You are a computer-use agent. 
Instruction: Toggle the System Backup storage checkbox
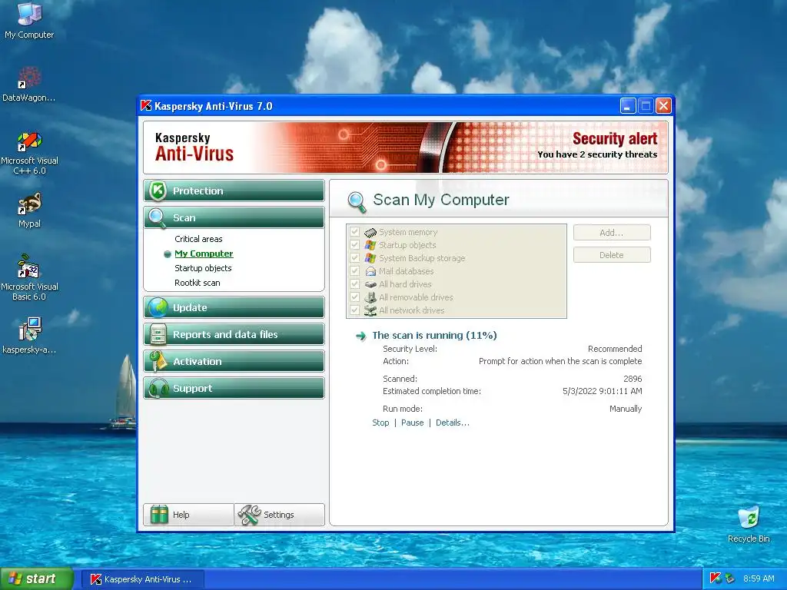click(x=355, y=258)
